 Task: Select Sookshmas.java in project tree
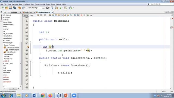coord(14,50)
